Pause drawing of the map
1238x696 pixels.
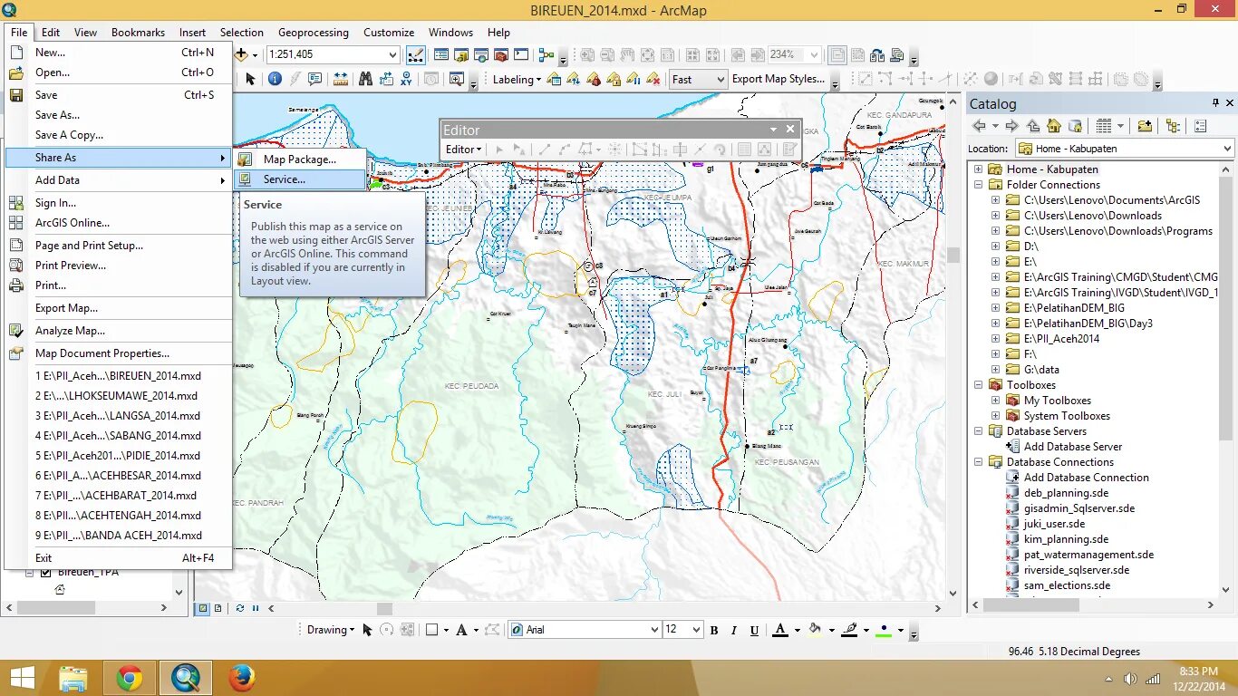(256, 608)
